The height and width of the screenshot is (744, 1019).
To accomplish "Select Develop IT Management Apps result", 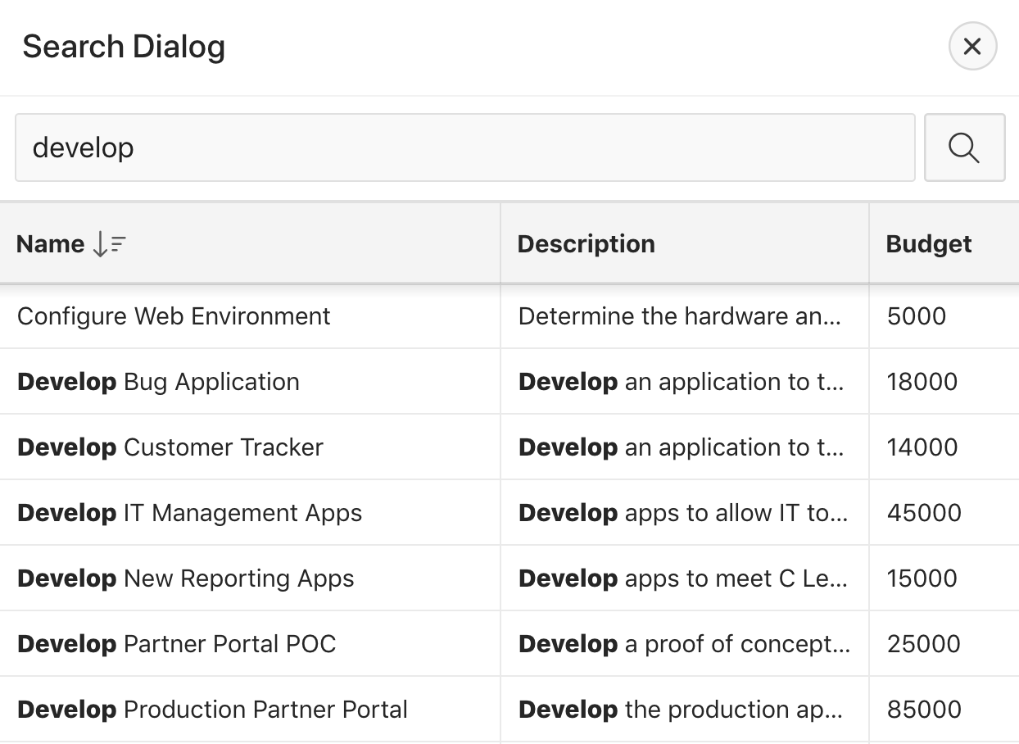I will [x=189, y=513].
